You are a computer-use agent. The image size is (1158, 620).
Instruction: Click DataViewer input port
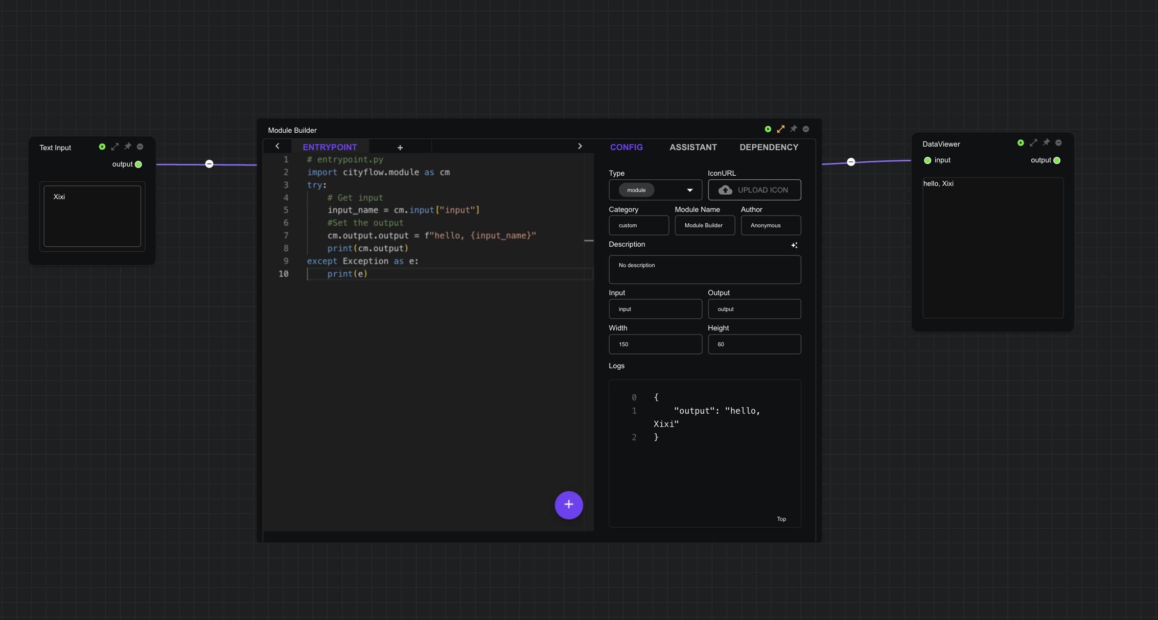pos(928,160)
